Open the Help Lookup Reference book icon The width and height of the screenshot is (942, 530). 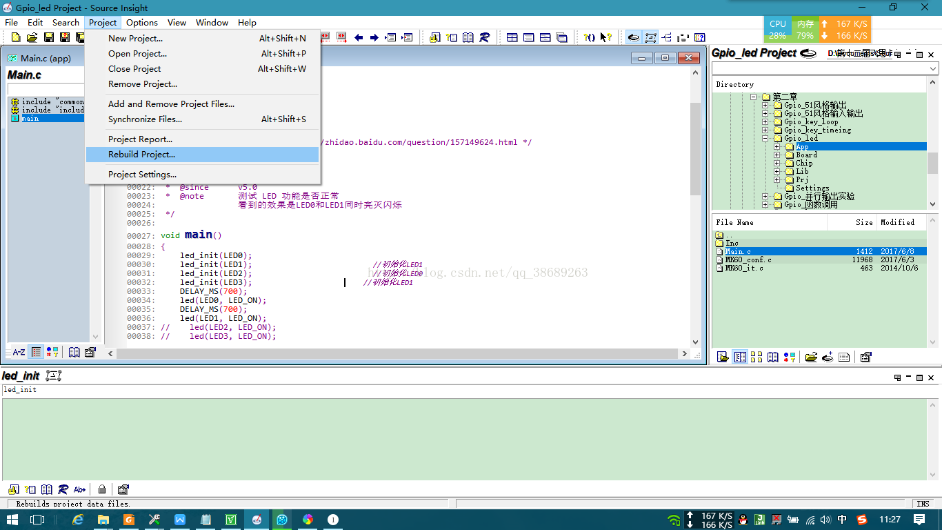[467, 37]
